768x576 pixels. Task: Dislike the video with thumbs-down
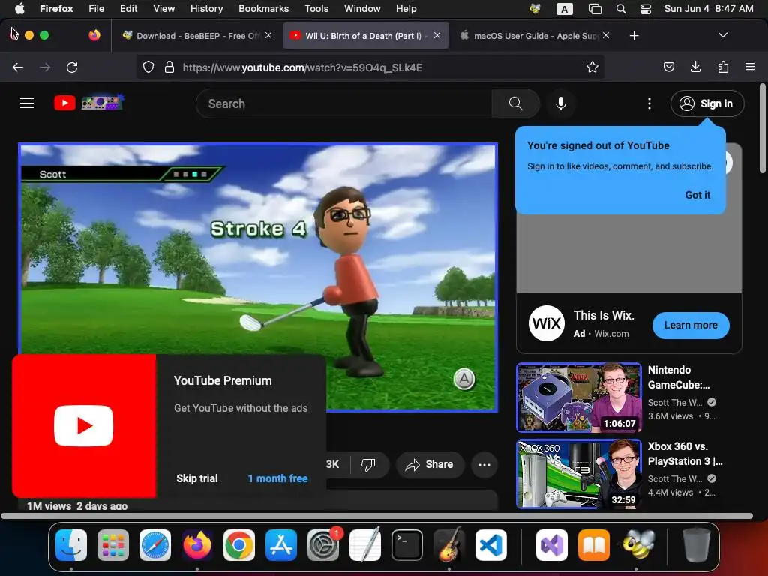(x=368, y=464)
